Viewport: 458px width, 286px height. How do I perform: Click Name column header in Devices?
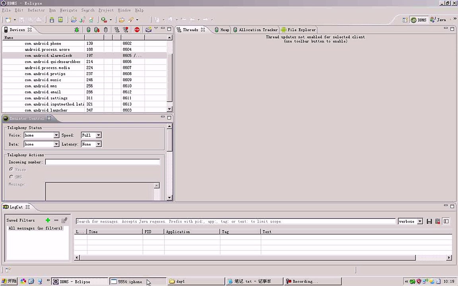pos(43,38)
